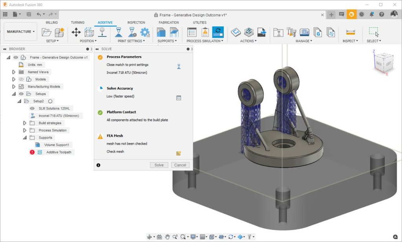Select the Orbit tool in navigation bar
This screenshot has height=242, width=402.
[x=150, y=236]
